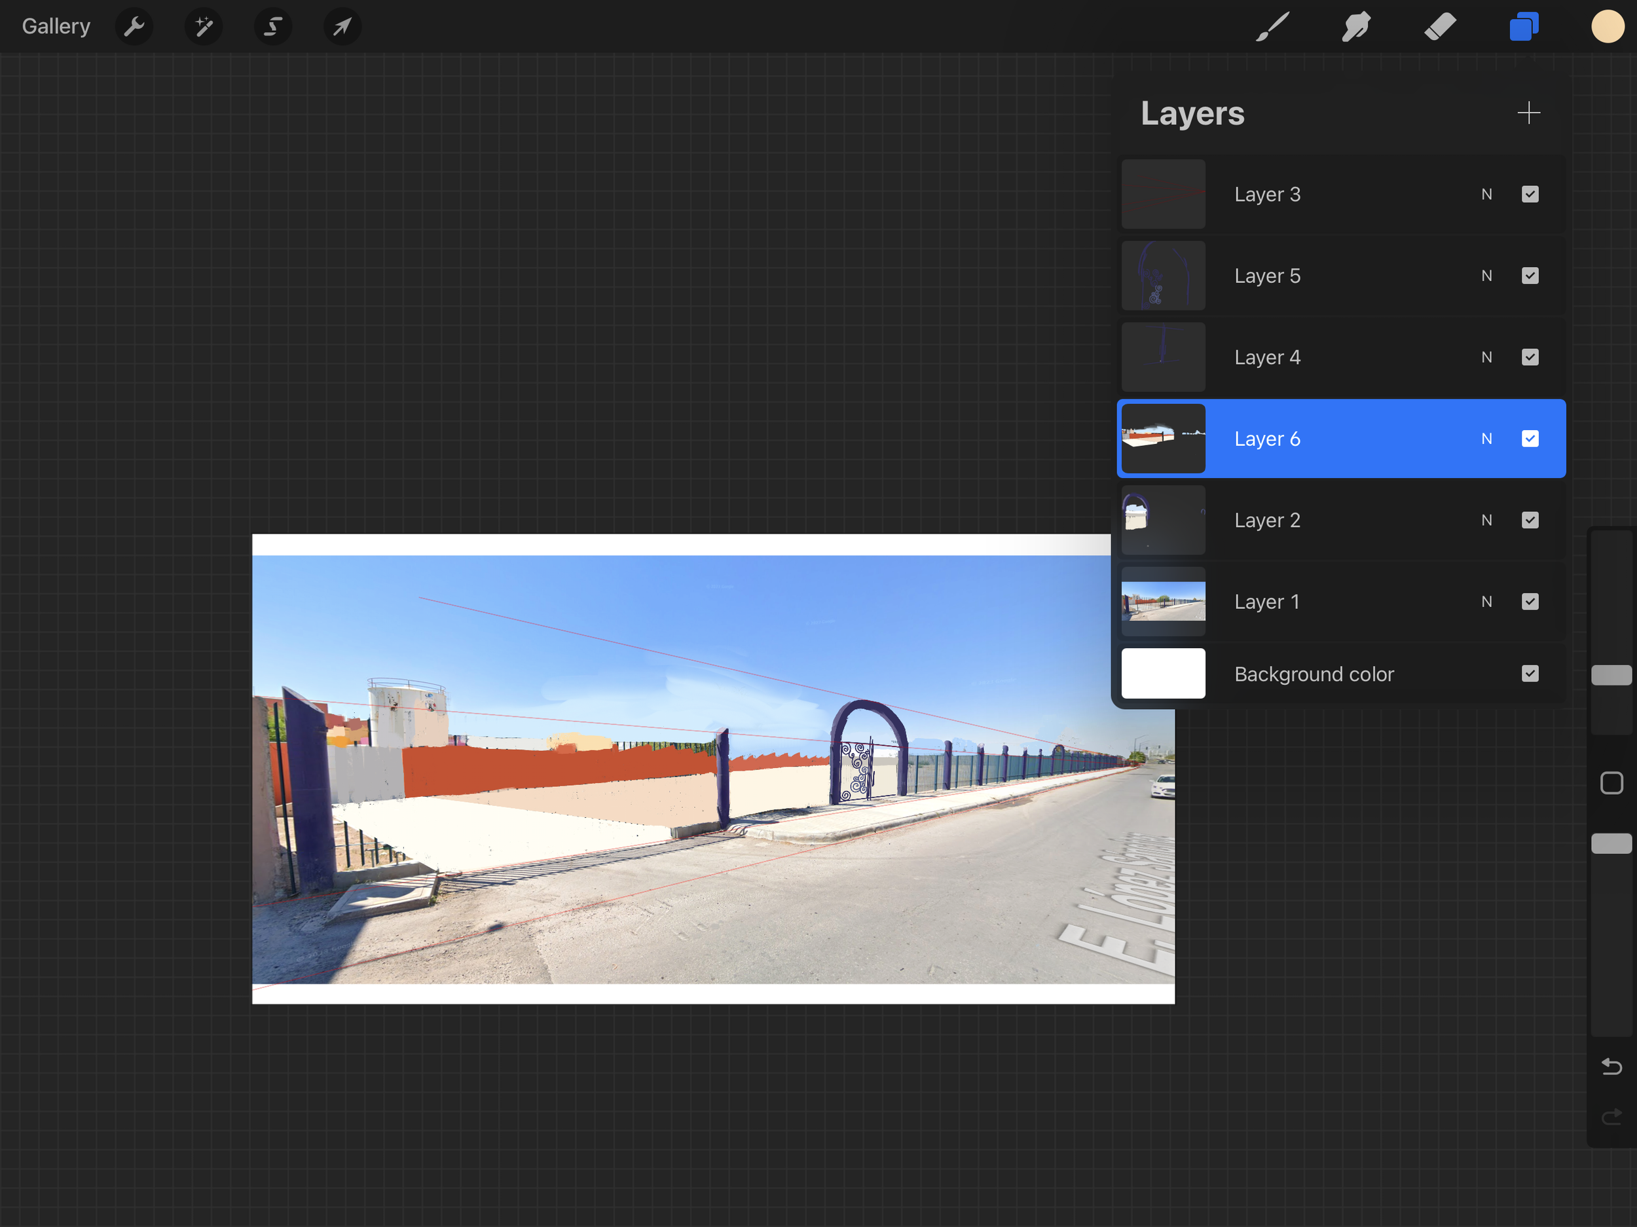Uncheck Layer 6 visibility checkbox
Image resolution: width=1637 pixels, height=1227 pixels.
(1530, 439)
